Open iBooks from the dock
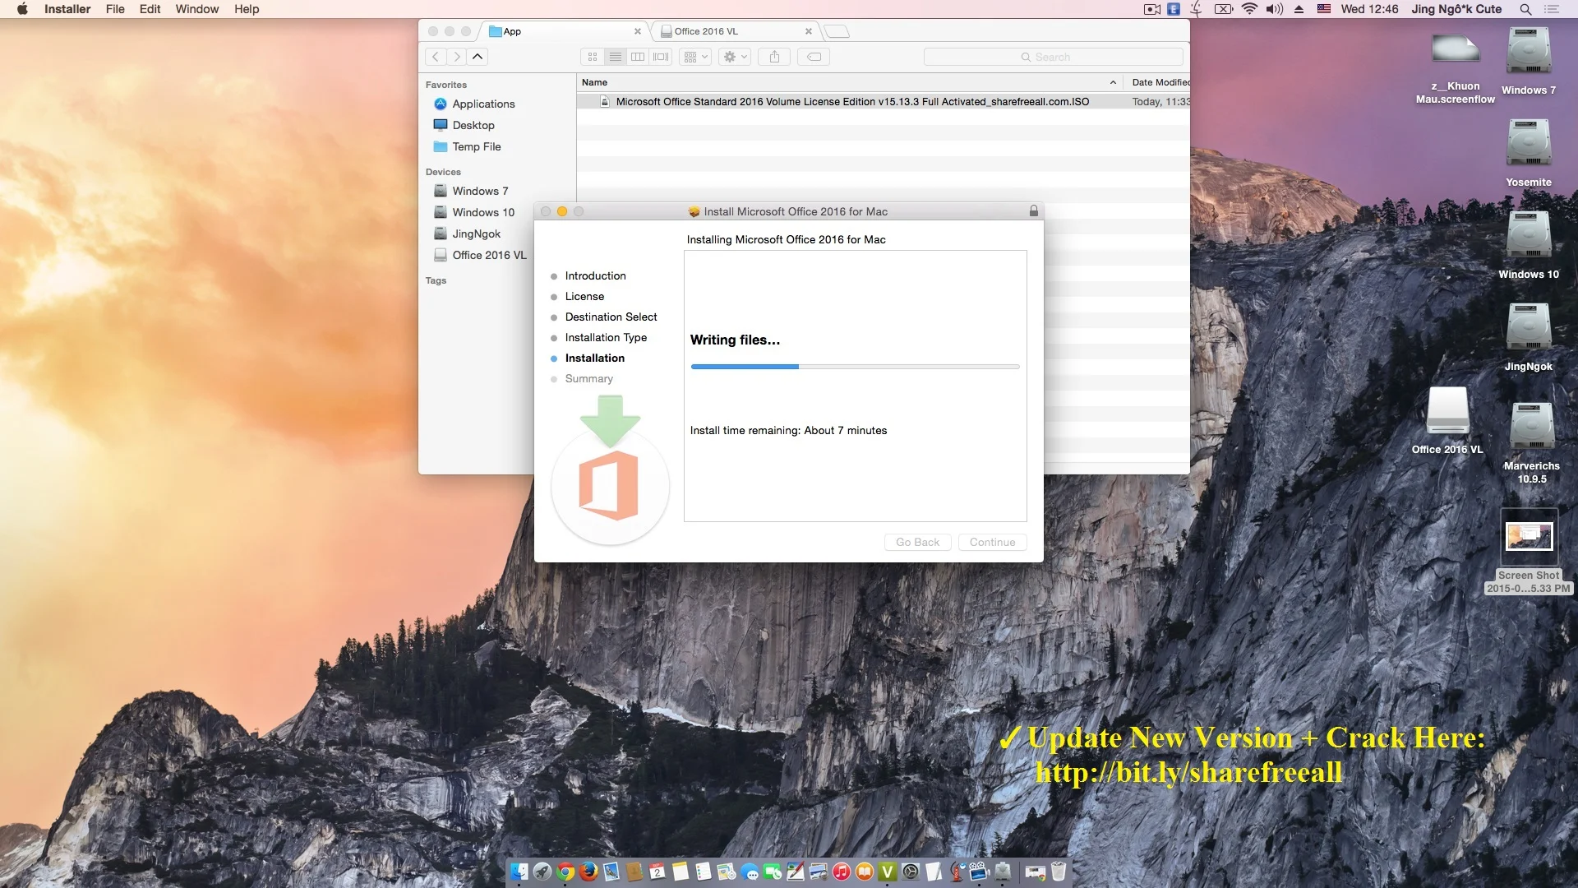The width and height of the screenshot is (1578, 888). [864, 872]
